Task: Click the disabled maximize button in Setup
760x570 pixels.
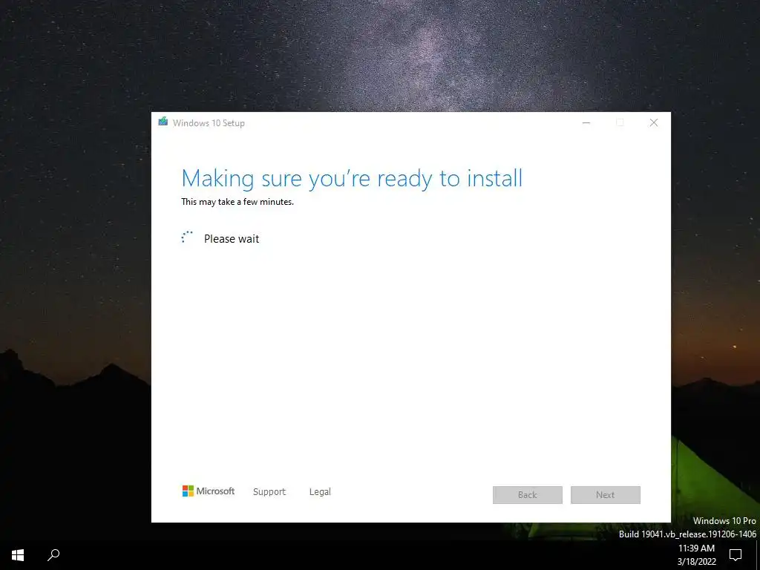Action: pyautogui.click(x=620, y=122)
